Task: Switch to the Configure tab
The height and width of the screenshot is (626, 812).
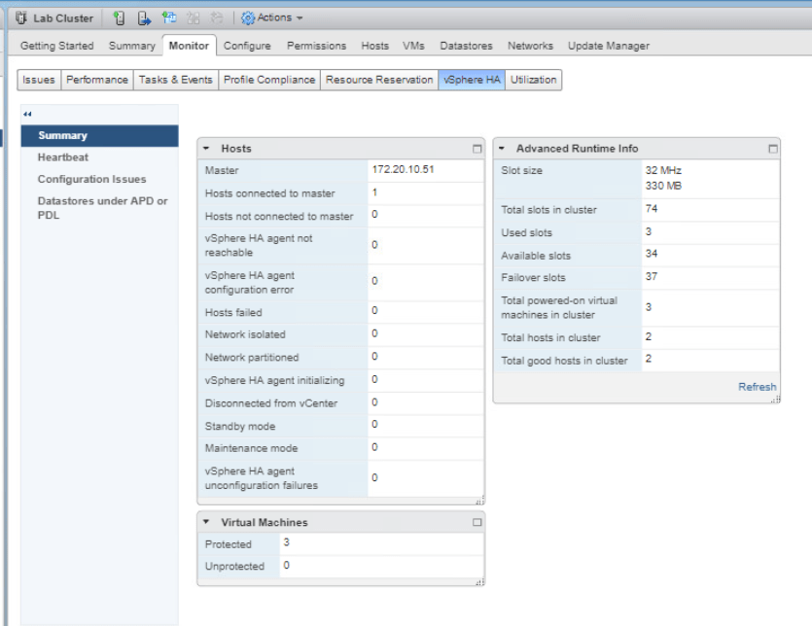Action: tap(247, 46)
